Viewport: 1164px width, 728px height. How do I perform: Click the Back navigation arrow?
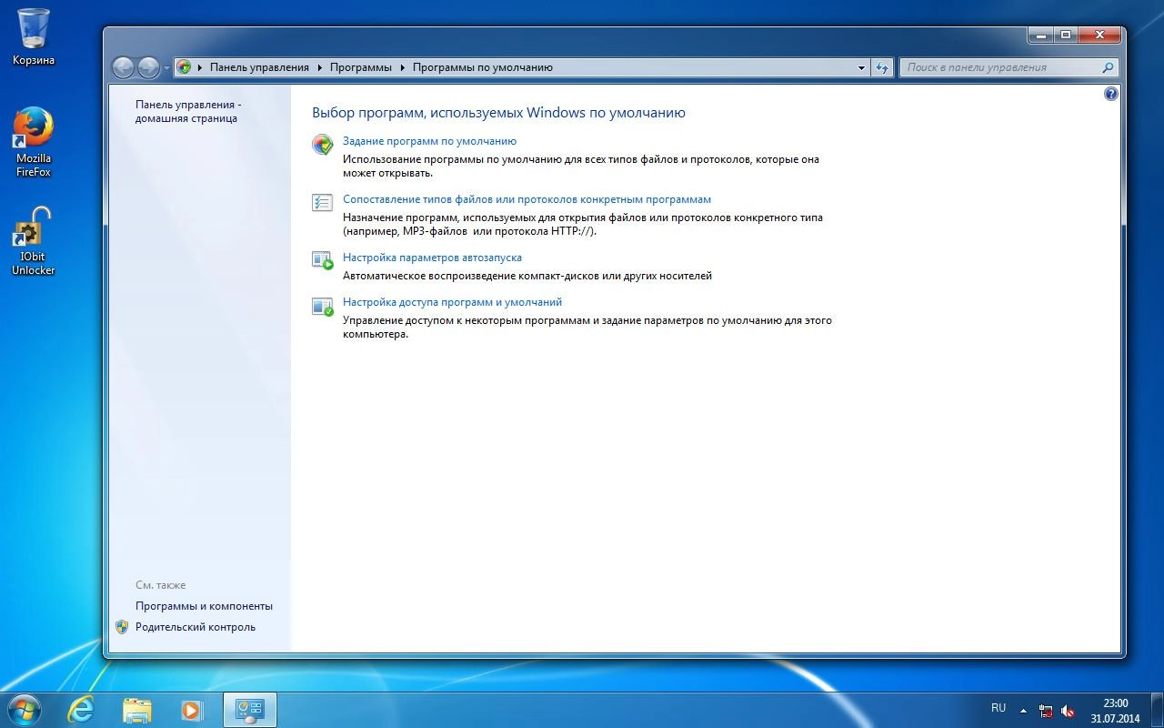coord(124,67)
